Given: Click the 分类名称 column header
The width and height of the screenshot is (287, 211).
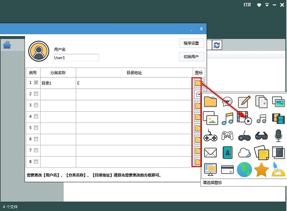Looking at the screenshot, I should 58,73.
